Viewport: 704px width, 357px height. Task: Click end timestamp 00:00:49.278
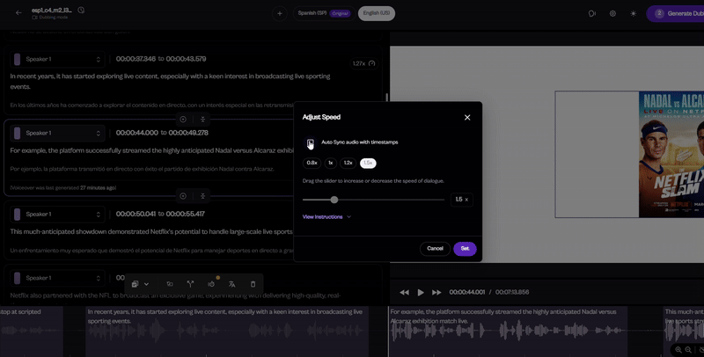coord(188,133)
